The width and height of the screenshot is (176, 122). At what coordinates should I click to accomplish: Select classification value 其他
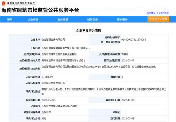[x=44, y=118]
